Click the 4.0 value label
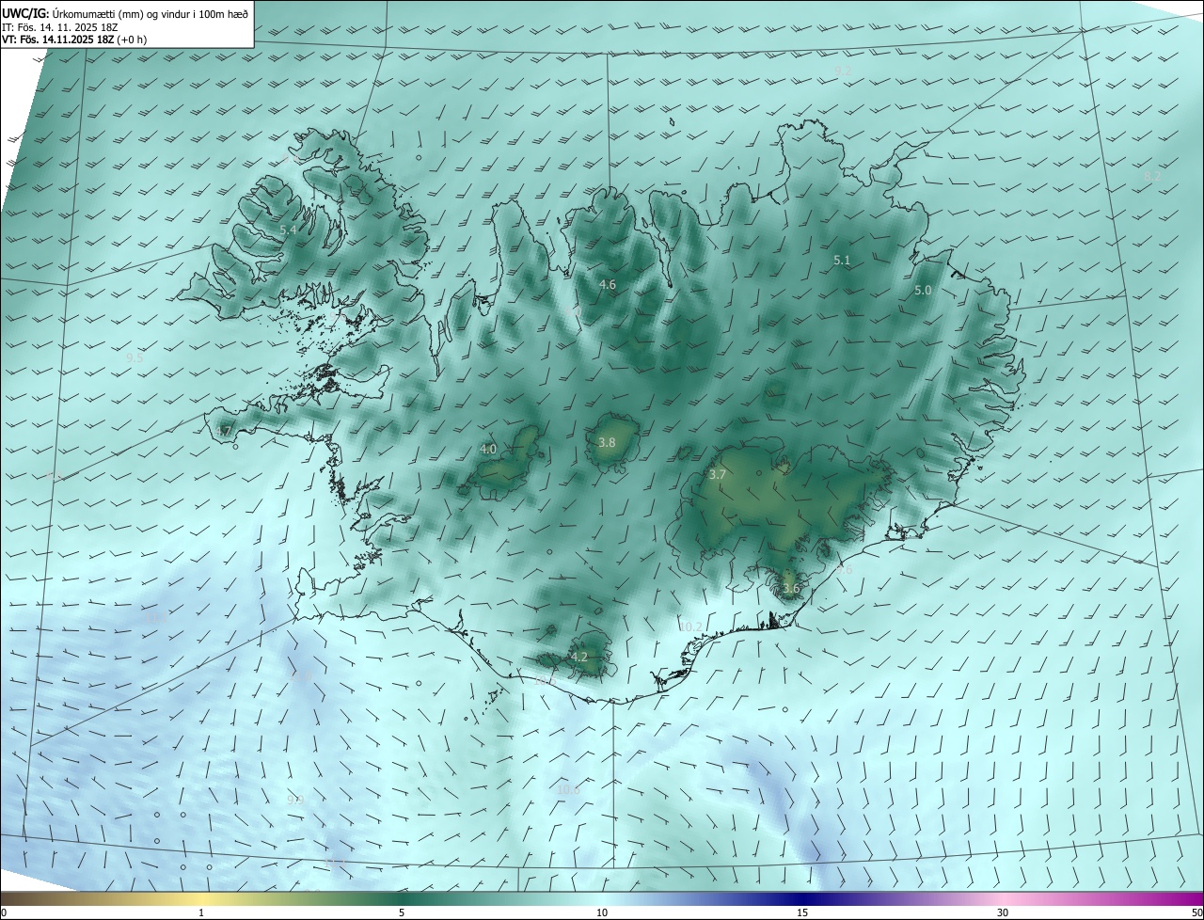The height and width of the screenshot is (920, 1204). (488, 450)
